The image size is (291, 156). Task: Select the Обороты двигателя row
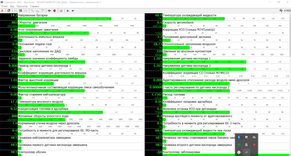pyautogui.click(x=72, y=24)
